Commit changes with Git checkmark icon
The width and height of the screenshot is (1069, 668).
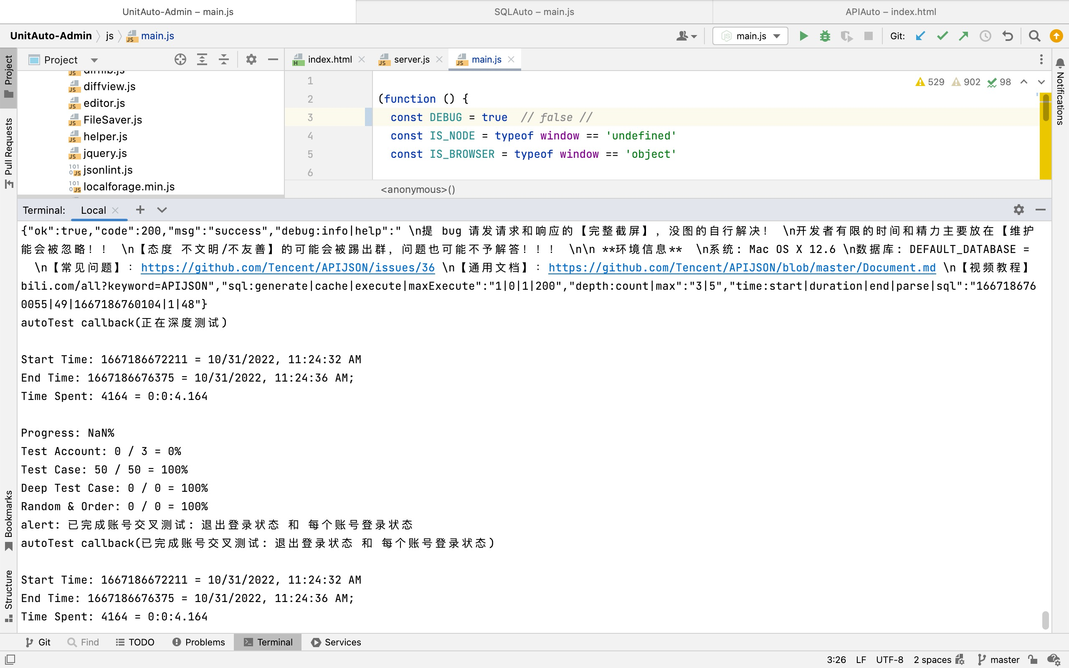click(942, 36)
